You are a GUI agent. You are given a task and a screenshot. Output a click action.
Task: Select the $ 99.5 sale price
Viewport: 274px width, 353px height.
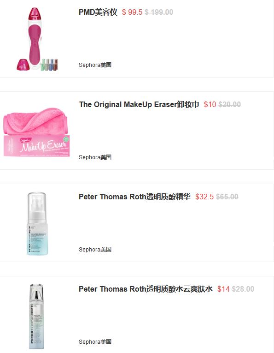pyautogui.click(x=132, y=12)
